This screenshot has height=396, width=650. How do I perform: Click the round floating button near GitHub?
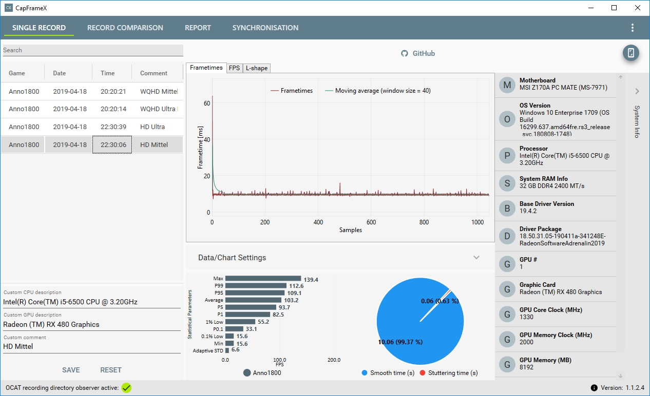(631, 53)
